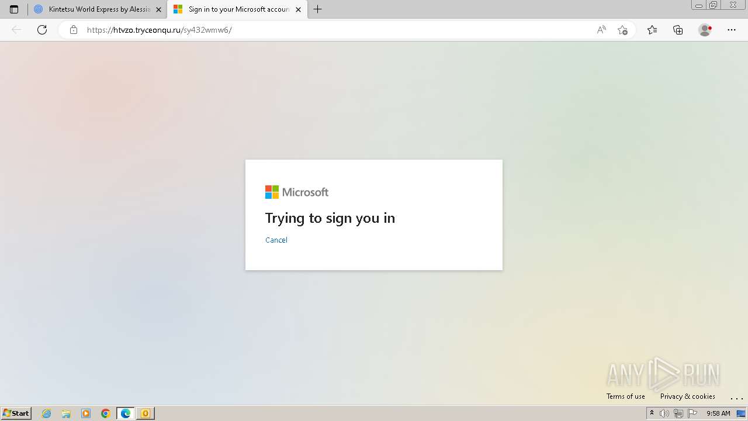
Task: Add this page to favorites
Action: tap(622, 30)
